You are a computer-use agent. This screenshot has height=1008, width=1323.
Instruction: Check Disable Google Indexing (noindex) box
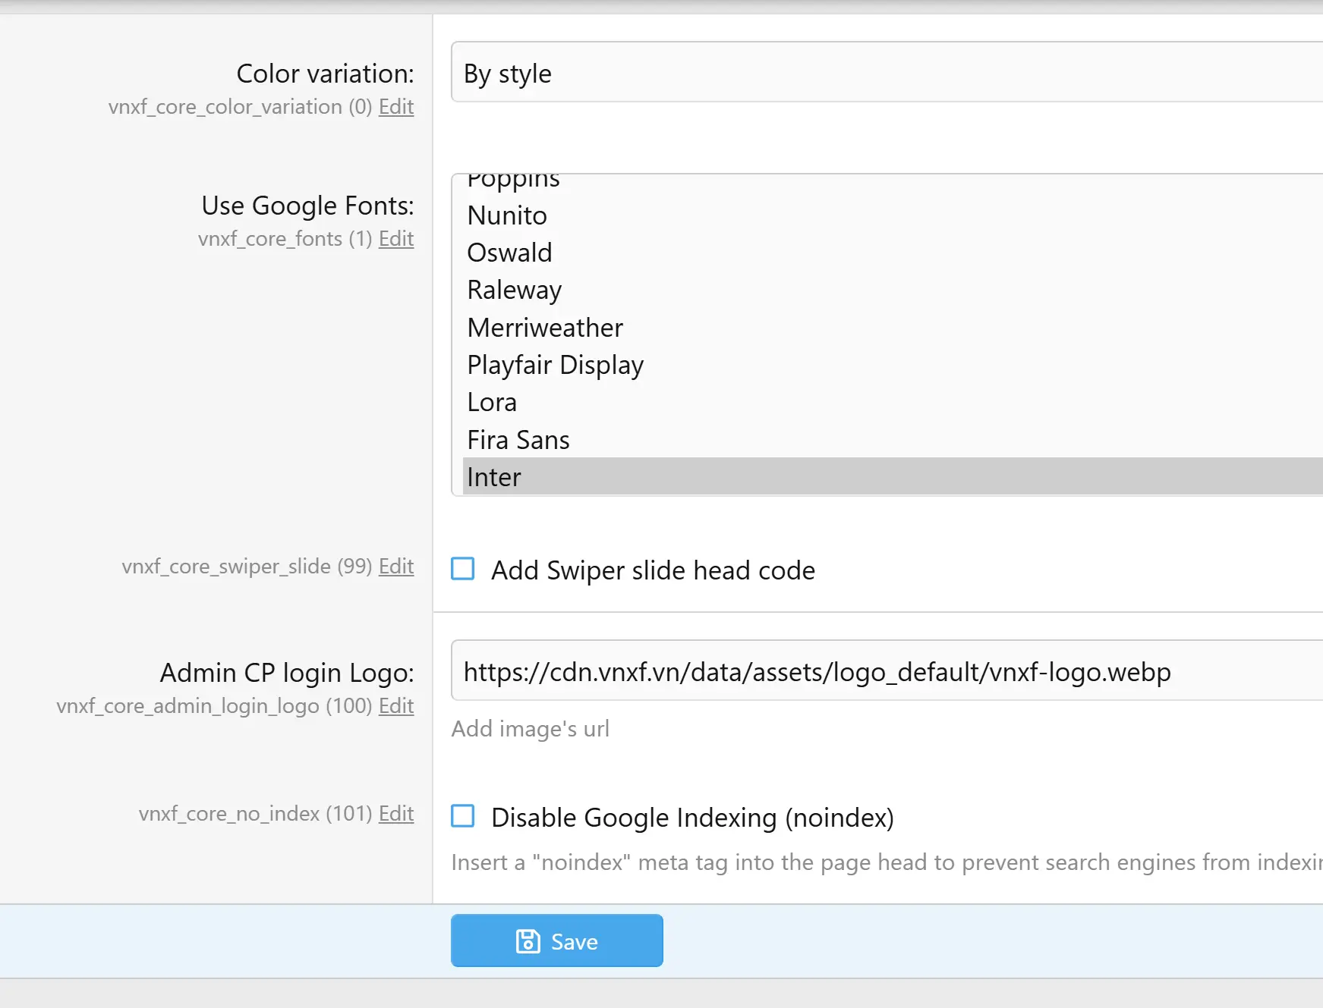tap(463, 816)
